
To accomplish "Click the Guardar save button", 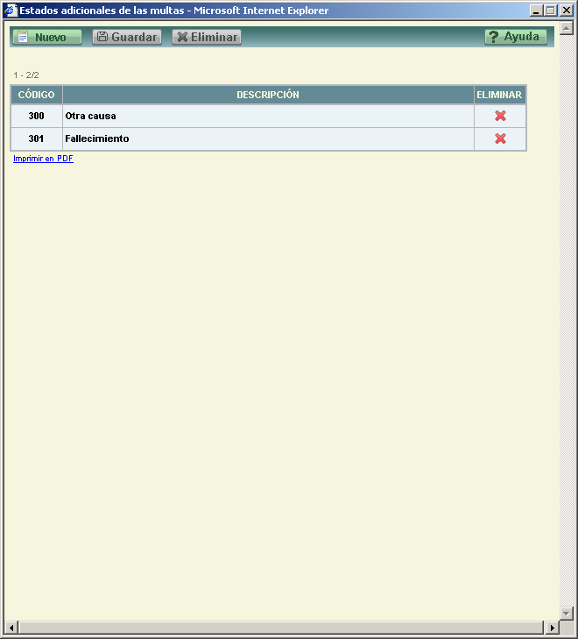I will 127,38.
